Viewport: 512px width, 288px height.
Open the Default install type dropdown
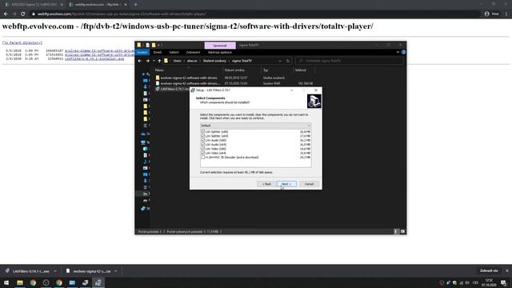click(x=256, y=126)
